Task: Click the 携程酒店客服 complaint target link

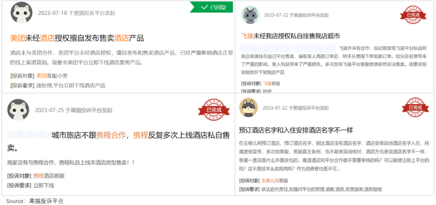Action: [x=49, y=176]
